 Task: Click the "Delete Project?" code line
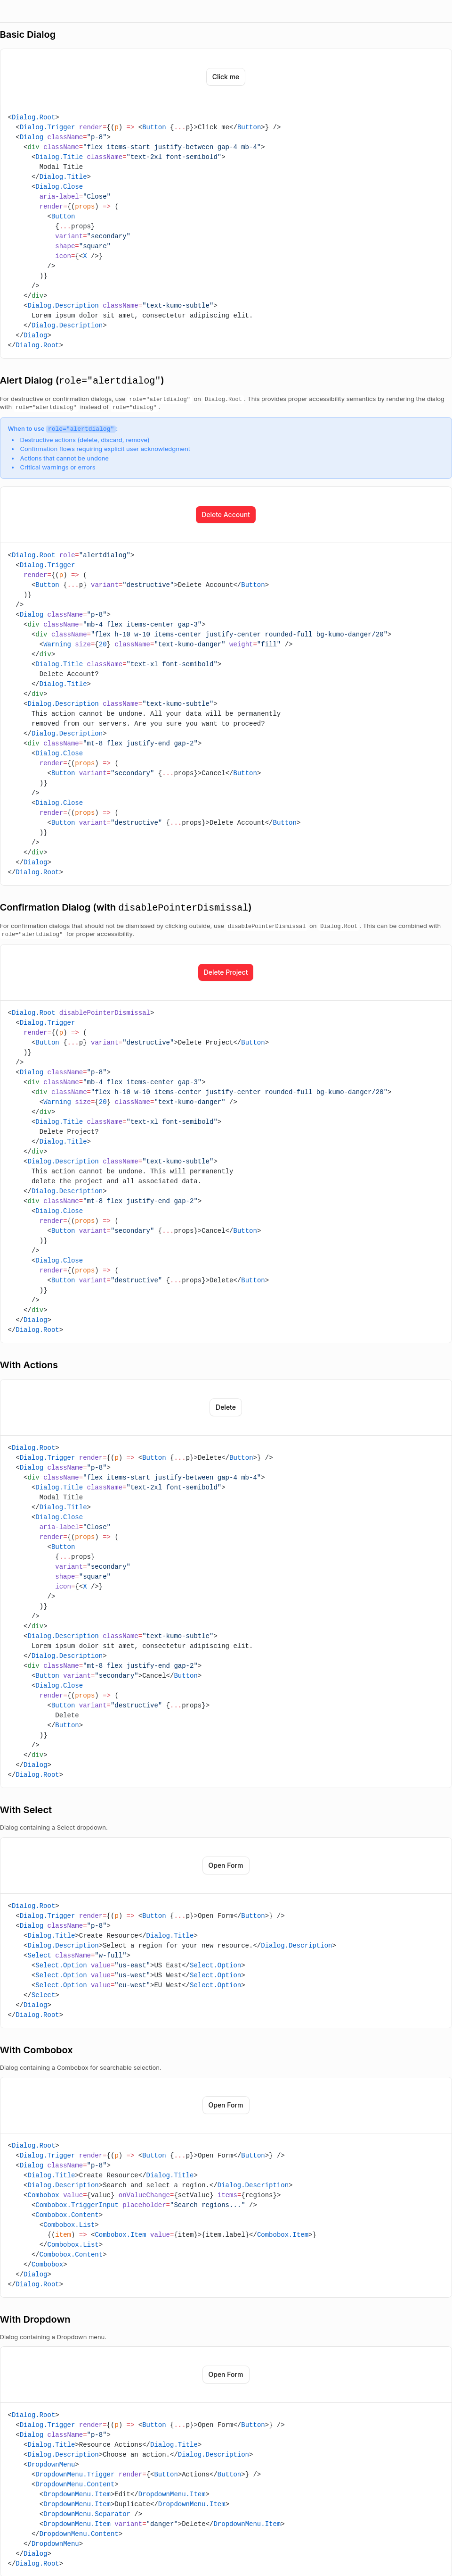[x=69, y=1131]
